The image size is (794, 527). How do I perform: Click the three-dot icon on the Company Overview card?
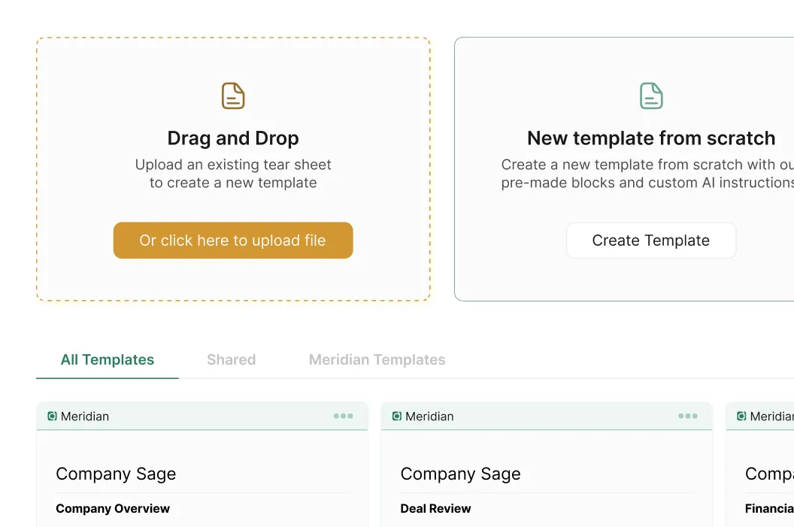344,415
